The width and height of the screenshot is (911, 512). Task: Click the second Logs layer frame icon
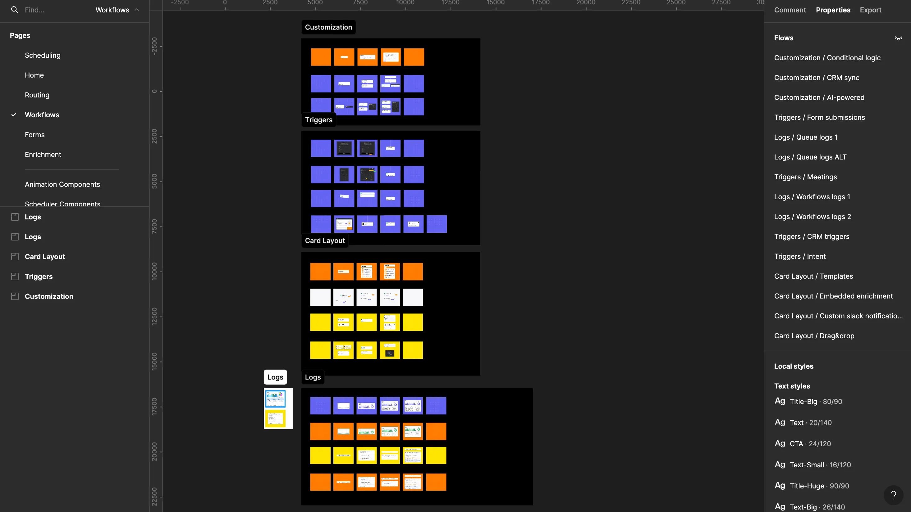15,237
